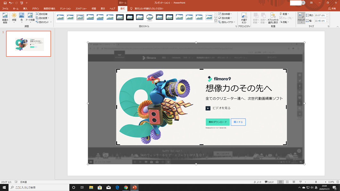This screenshot has width=340, height=191.
Task: Click the 幅 width input field
Action: [x=320, y=21]
